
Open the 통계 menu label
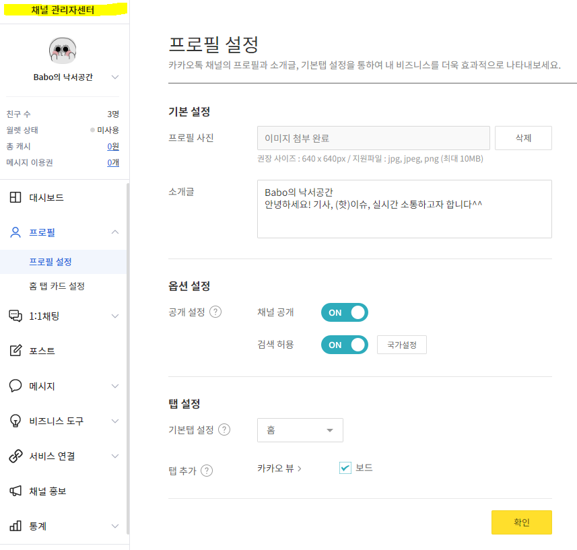tap(38, 526)
